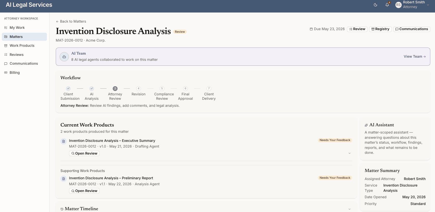Select step 4 Revision marker
435x212 pixels.
coord(139,88)
